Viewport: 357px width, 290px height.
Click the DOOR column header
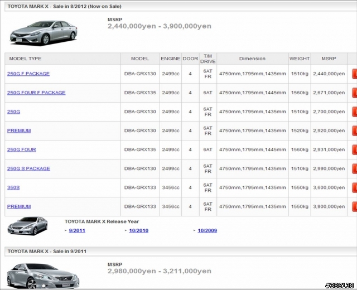(x=190, y=59)
